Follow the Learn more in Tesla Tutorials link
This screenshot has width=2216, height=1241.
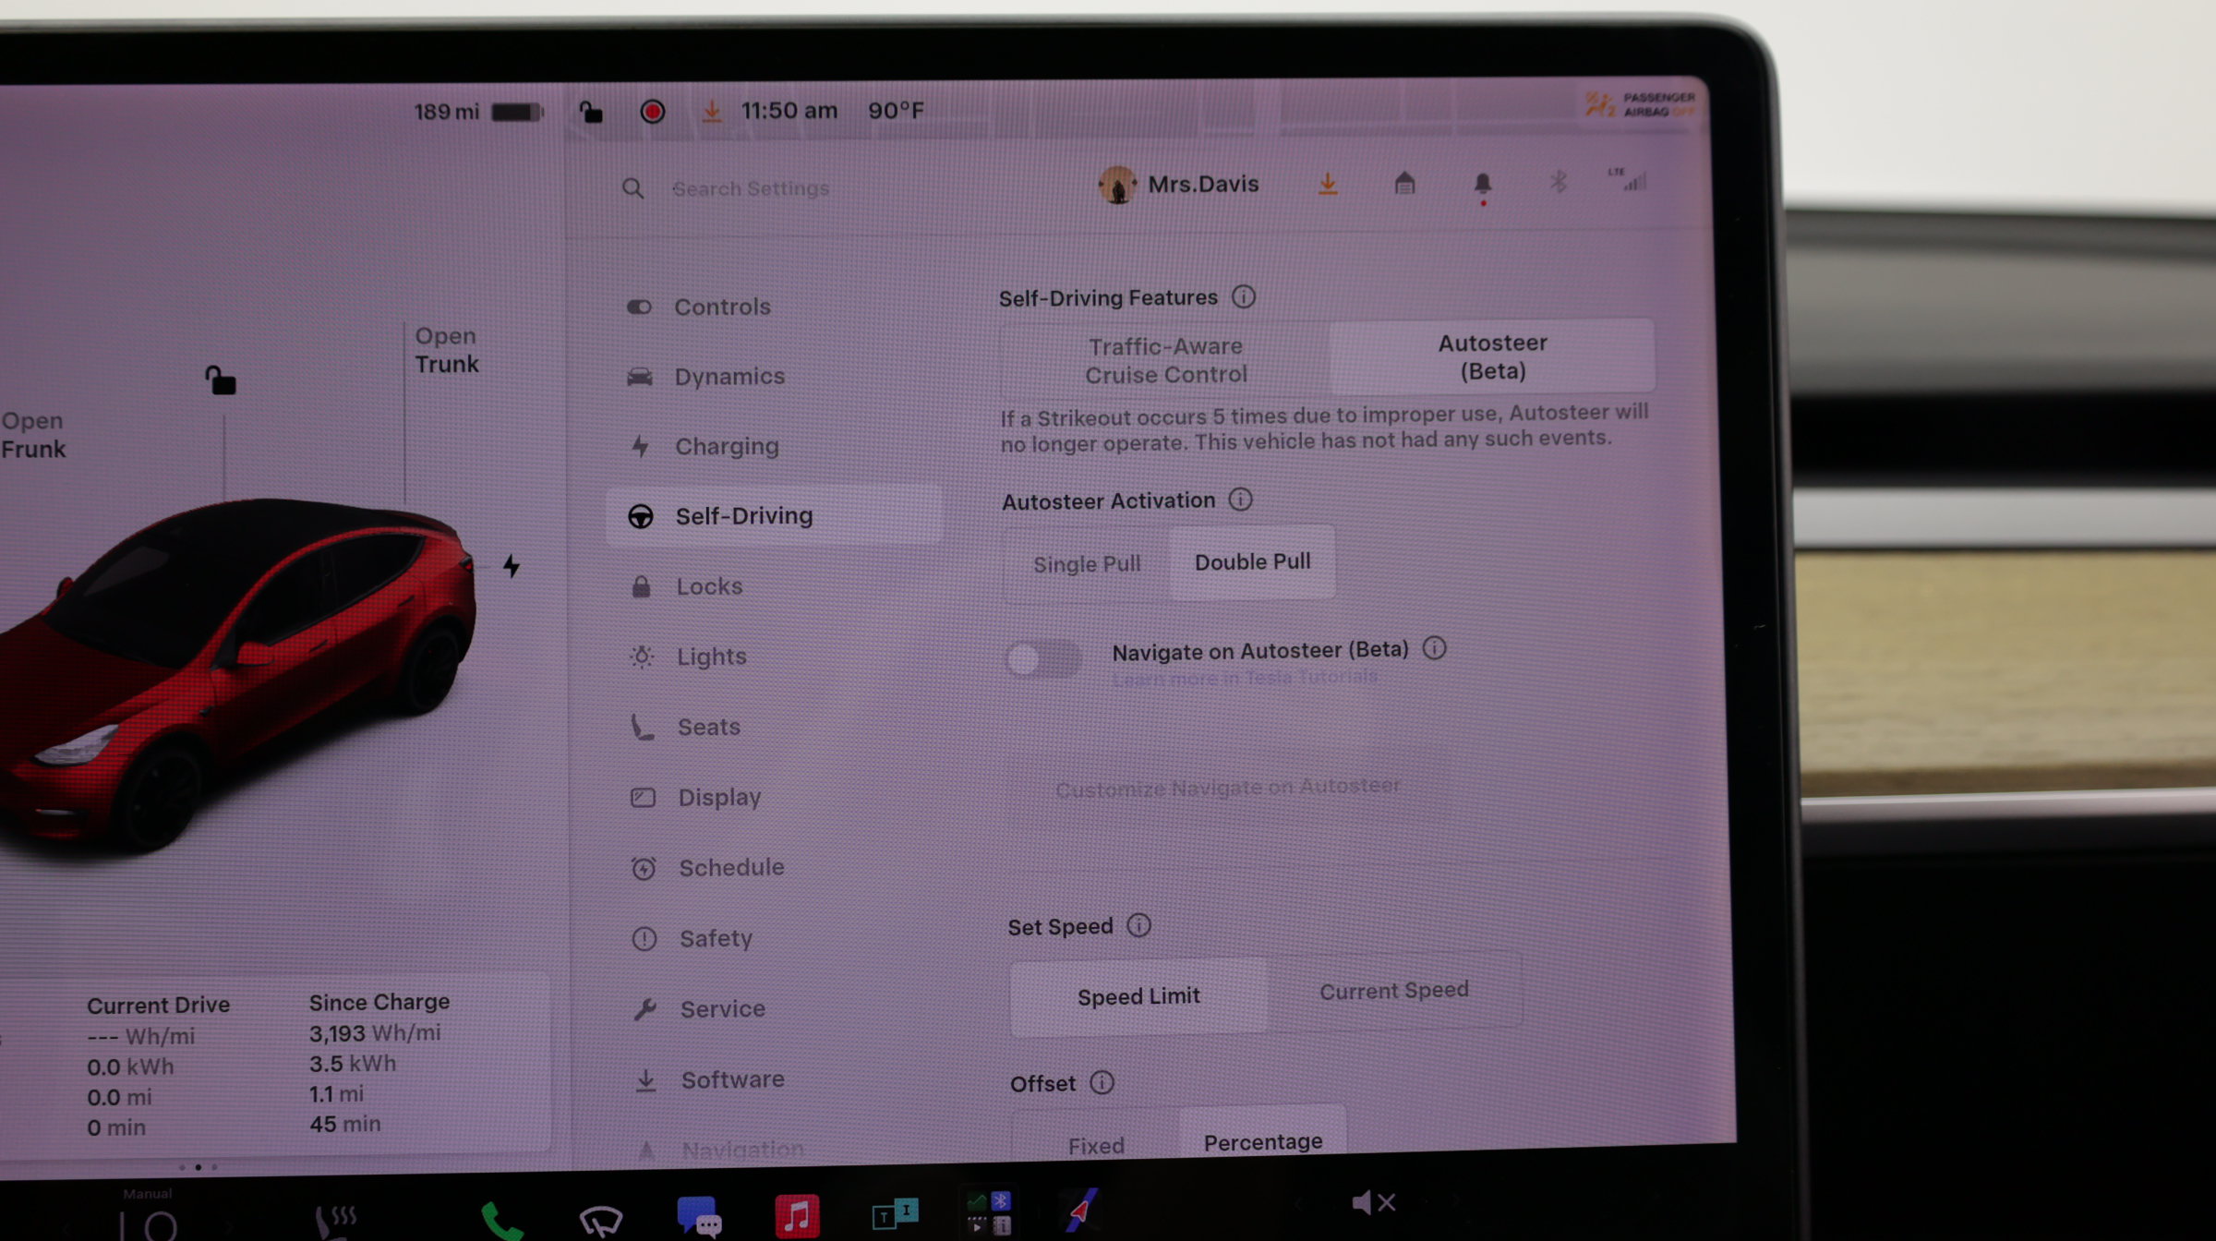tap(1245, 678)
